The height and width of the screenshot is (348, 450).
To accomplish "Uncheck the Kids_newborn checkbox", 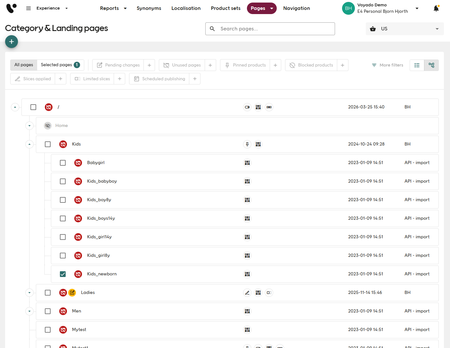I will 63,274.
